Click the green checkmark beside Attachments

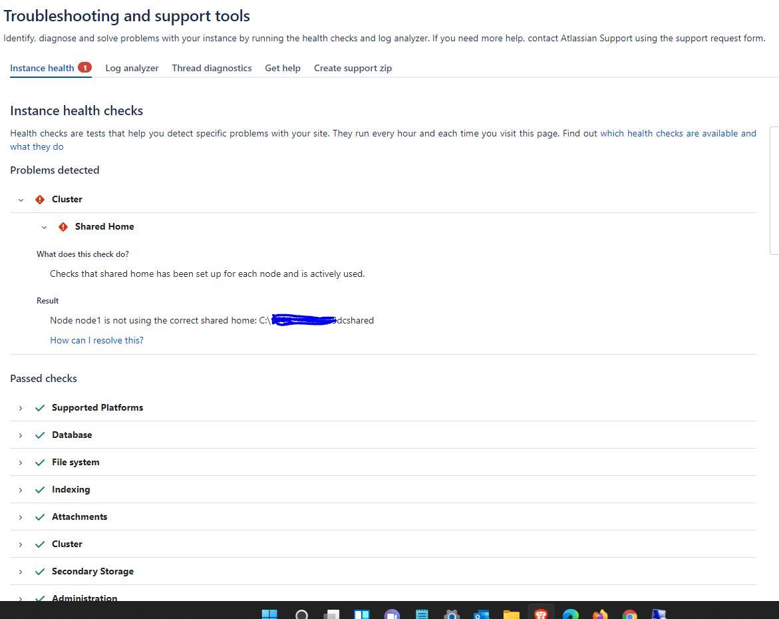click(x=40, y=517)
